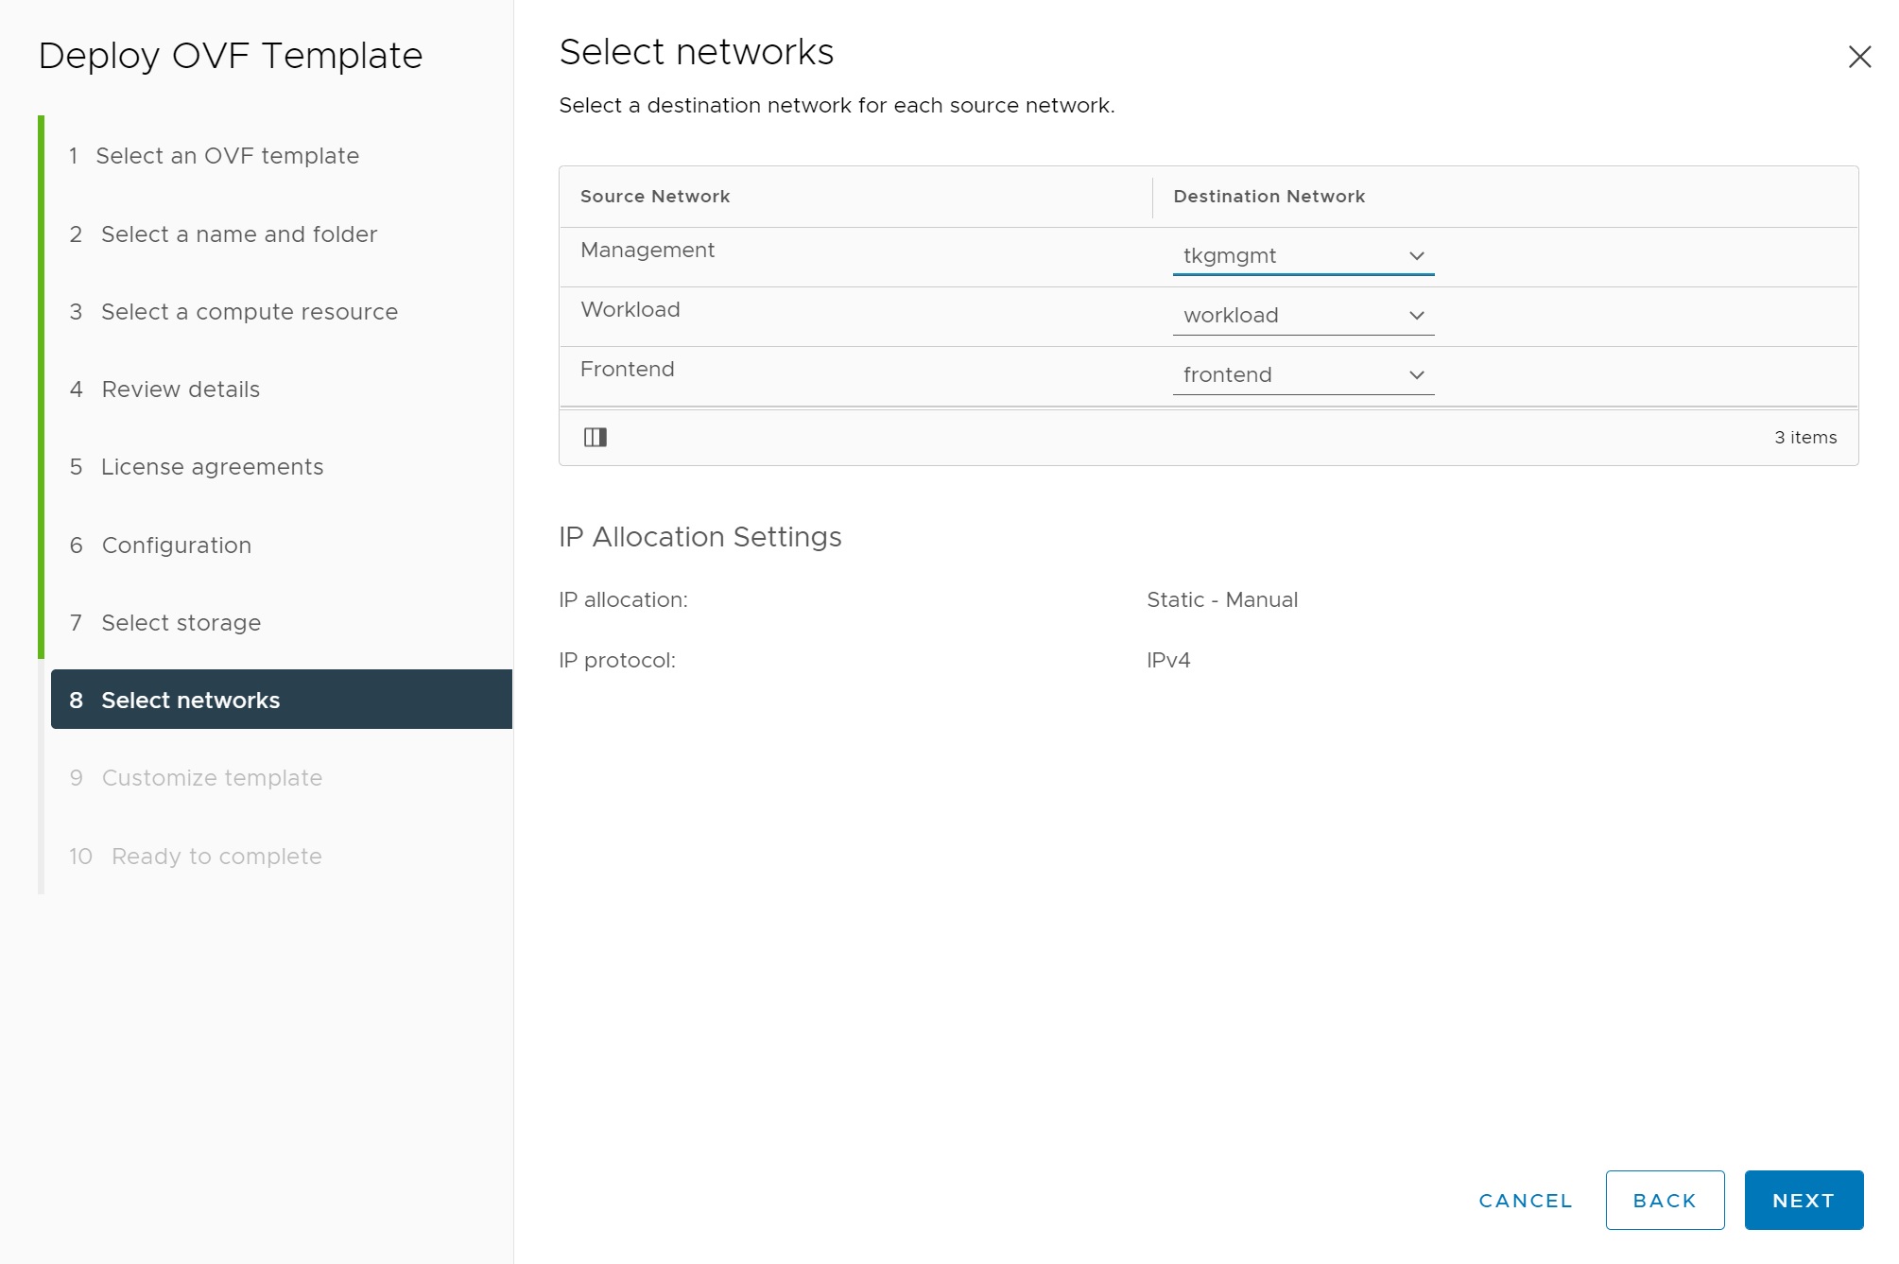The height and width of the screenshot is (1264, 1899).
Task: Open the Frontend destination network dropdown
Action: [x=1303, y=375]
